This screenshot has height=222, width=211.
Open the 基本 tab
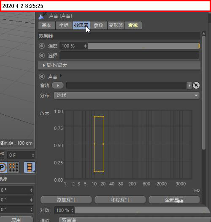(x=47, y=26)
